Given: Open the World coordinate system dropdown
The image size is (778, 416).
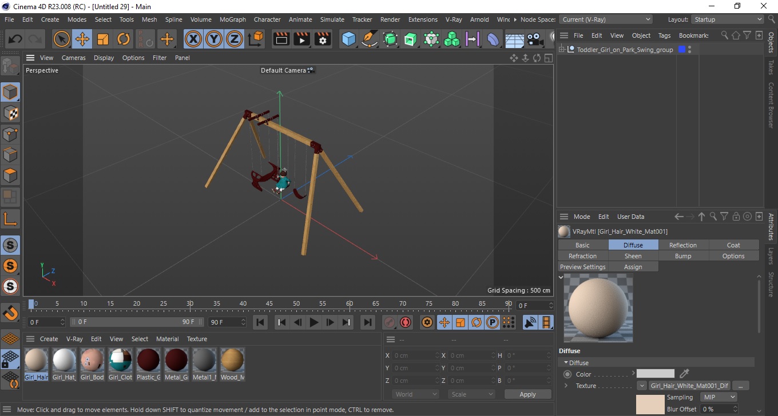Looking at the screenshot, I should [416, 394].
